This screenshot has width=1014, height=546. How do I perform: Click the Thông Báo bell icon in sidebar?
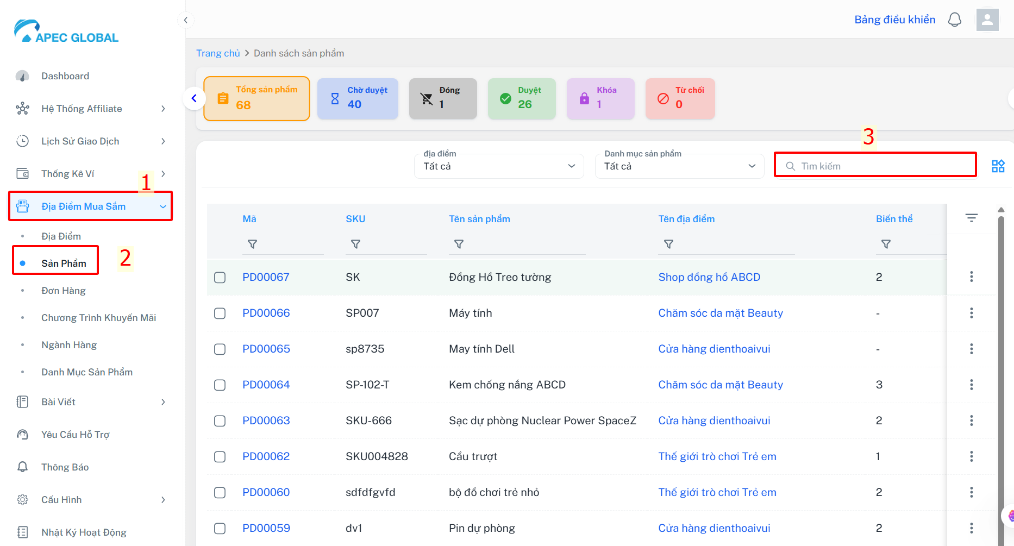tap(22, 467)
